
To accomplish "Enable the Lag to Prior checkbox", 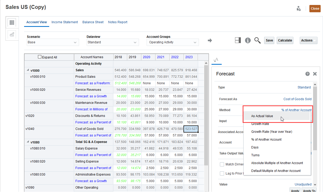I will [x=222, y=173].
